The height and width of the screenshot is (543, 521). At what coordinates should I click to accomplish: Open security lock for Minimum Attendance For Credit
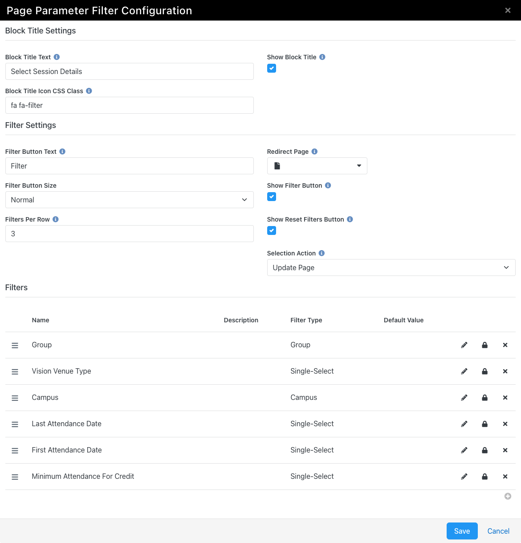(484, 477)
